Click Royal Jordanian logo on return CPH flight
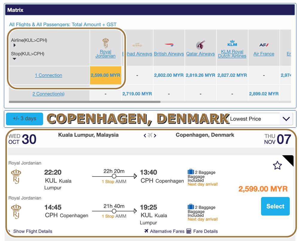This screenshot has width=299, height=241. tap(16, 211)
